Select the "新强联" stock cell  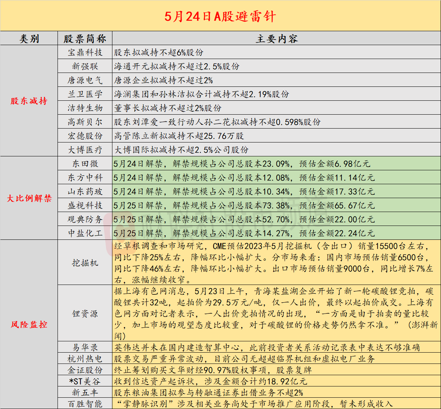(x=85, y=66)
